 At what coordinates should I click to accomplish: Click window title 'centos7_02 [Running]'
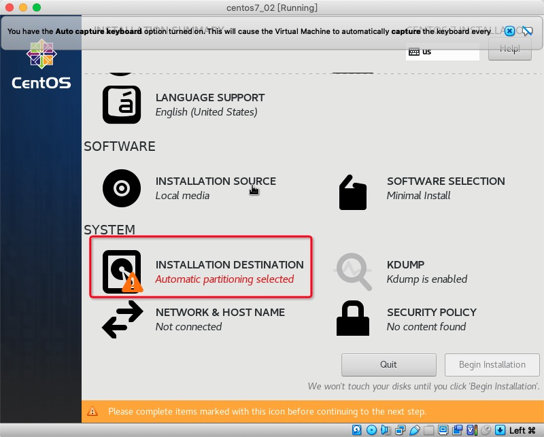[272, 7]
